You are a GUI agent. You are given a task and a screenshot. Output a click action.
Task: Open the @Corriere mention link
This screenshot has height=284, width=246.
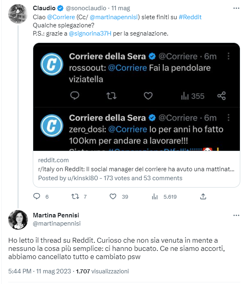click(x=61, y=17)
